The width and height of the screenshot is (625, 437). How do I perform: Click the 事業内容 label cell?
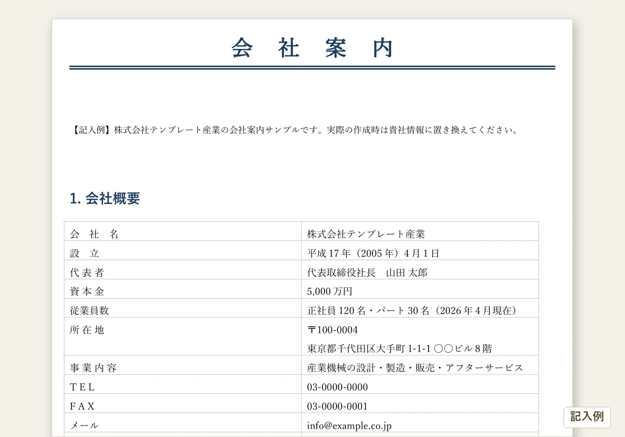pos(183,365)
